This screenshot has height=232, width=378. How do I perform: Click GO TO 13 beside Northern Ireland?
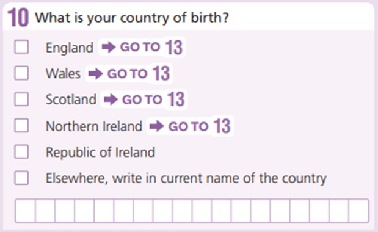(199, 126)
